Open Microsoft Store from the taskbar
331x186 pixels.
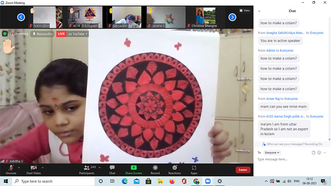tap(148, 181)
